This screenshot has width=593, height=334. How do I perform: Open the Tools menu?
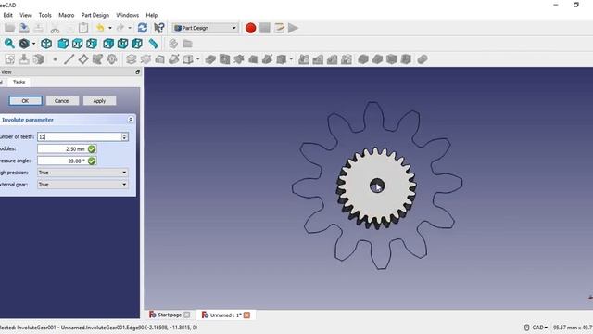(x=45, y=15)
